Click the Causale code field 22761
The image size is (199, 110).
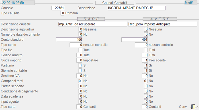58,8
